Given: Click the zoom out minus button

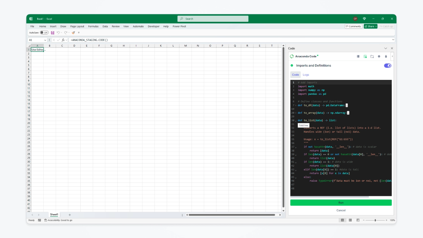Looking at the screenshot, I should pos(364,220).
